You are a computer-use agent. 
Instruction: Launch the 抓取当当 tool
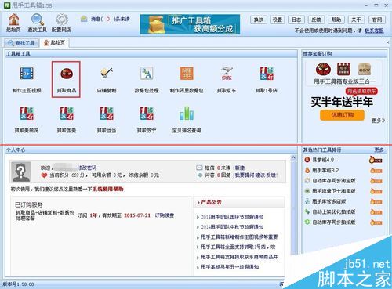click(107, 120)
